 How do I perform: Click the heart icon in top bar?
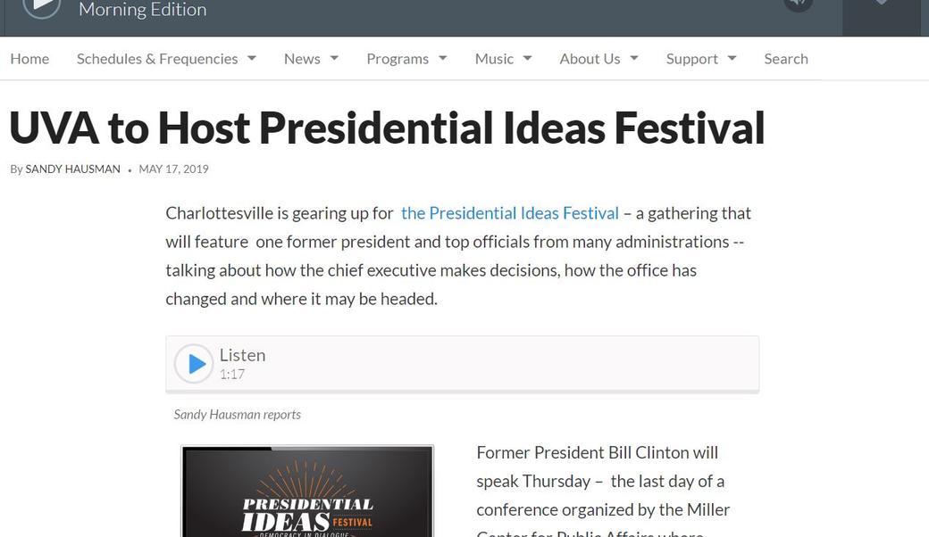point(881,4)
